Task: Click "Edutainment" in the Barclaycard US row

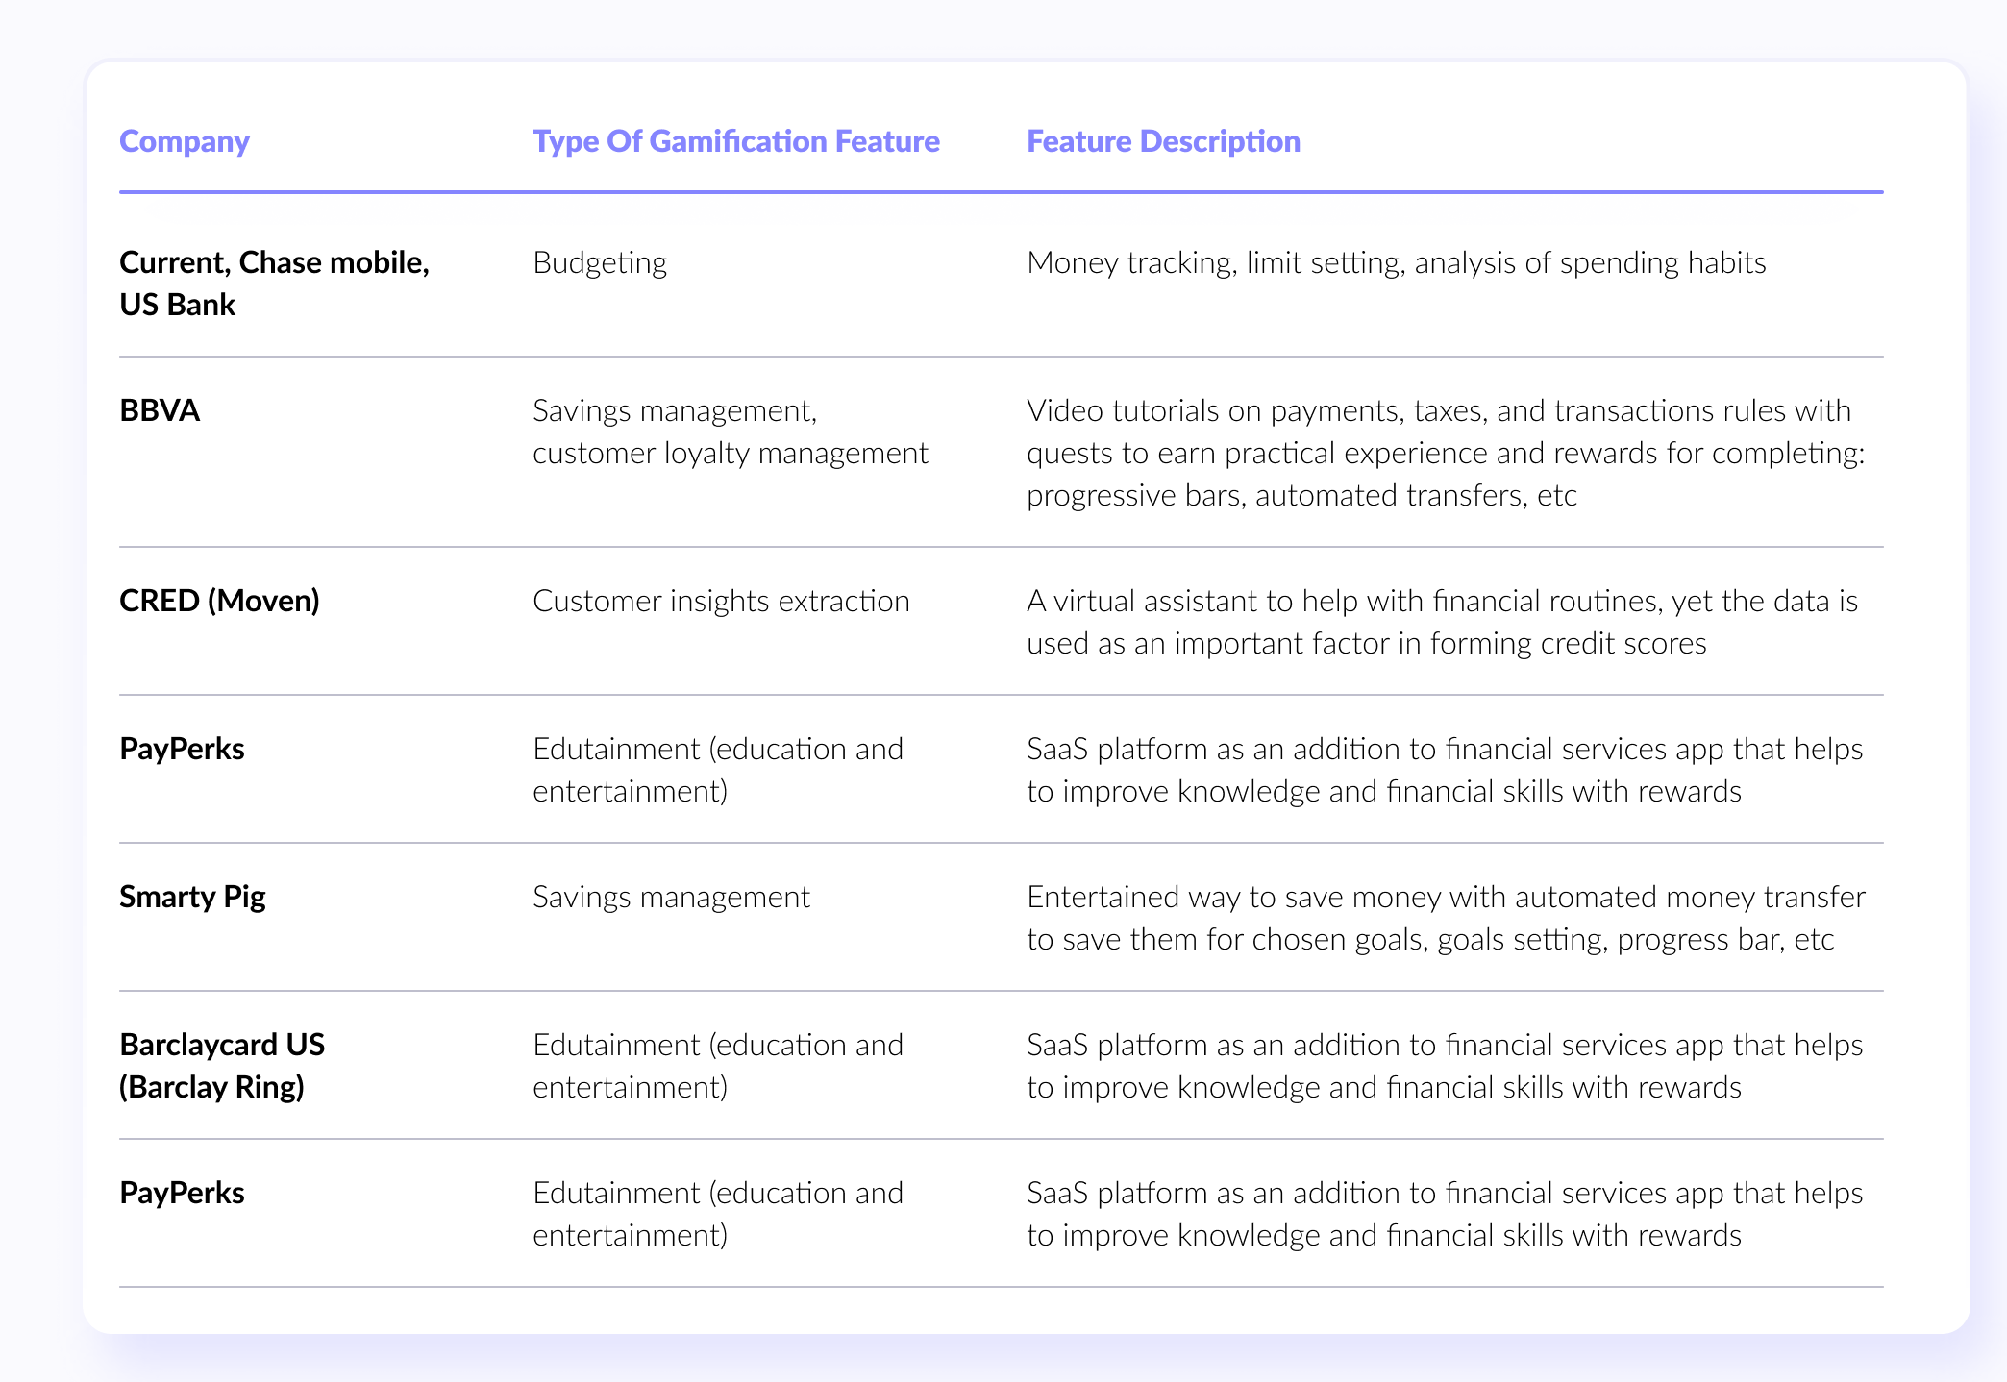Action: click(x=718, y=1066)
